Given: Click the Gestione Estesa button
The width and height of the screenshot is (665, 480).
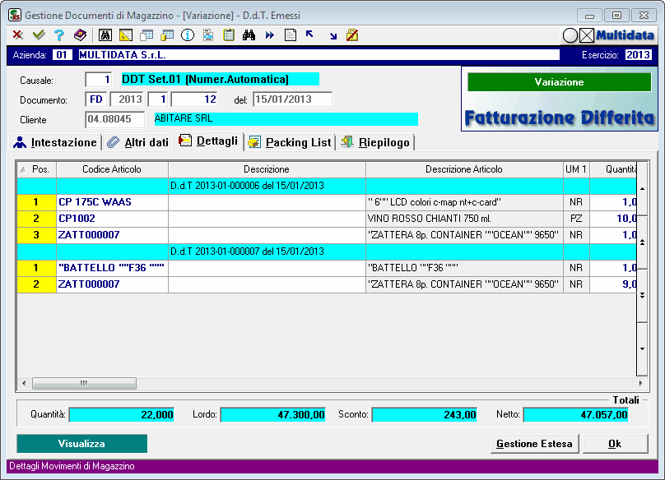Looking at the screenshot, I should coord(534,444).
